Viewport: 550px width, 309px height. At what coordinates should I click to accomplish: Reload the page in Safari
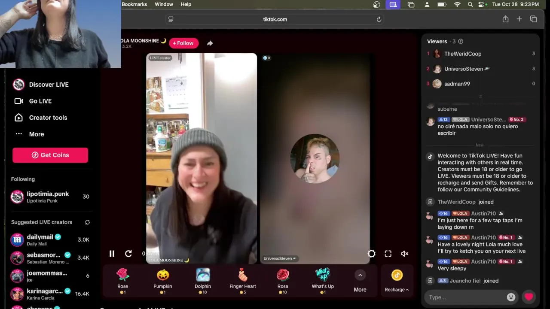(379, 19)
